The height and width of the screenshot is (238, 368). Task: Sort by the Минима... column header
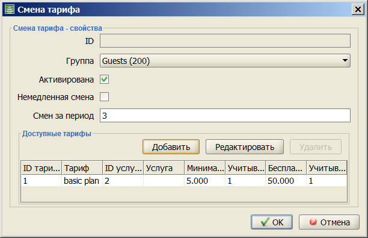click(204, 168)
